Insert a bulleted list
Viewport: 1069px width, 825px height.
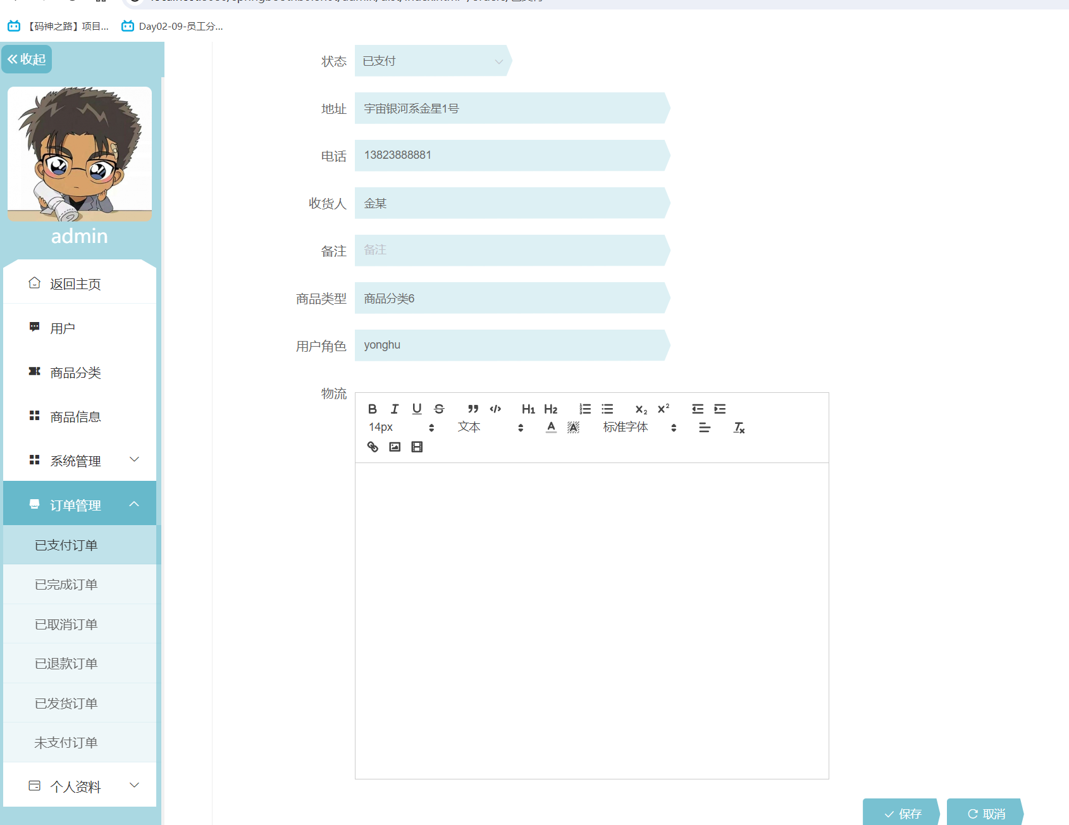[x=607, y=409]
